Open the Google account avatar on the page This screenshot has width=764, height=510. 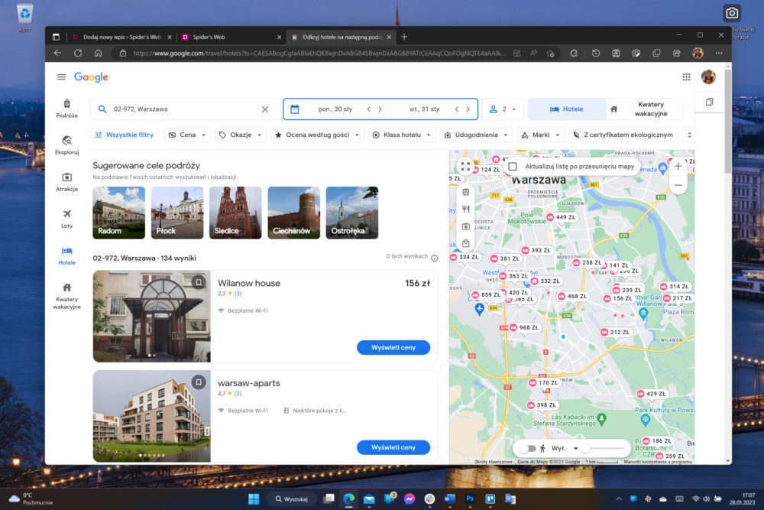(708, 77)
